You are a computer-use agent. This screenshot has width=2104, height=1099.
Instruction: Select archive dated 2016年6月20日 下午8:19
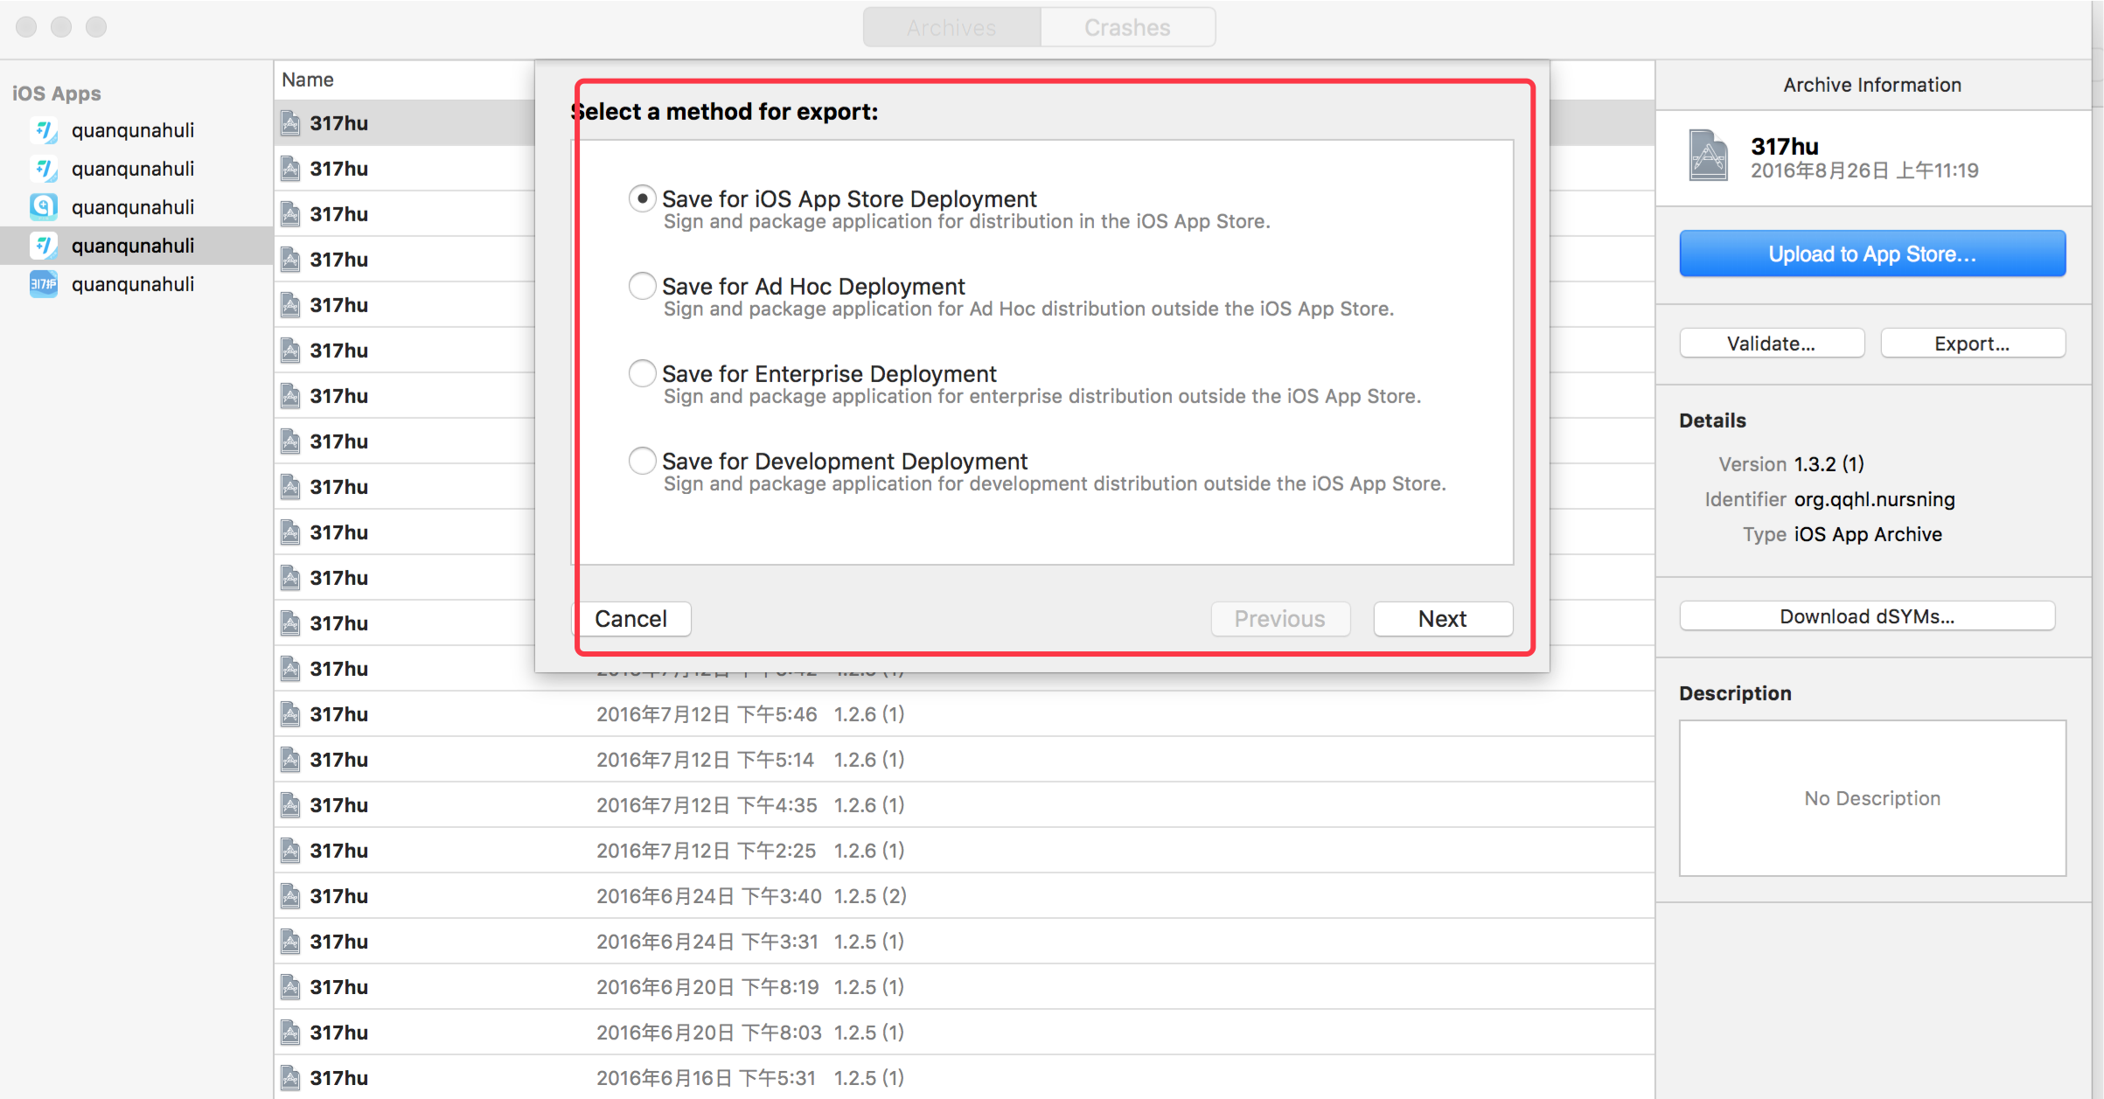click(x=964, y=987)
